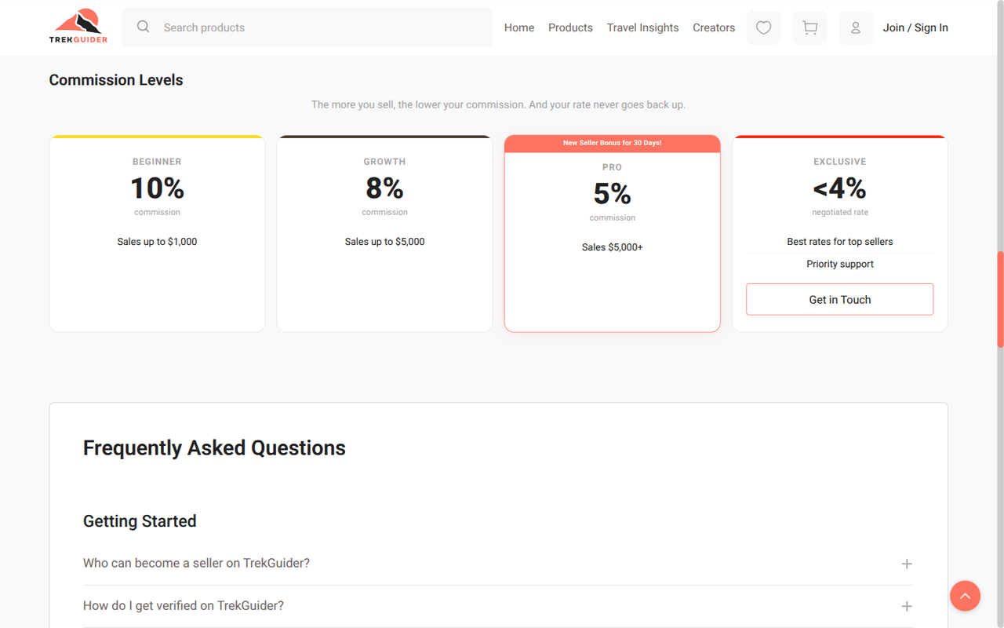The height and width of the screenshot is (628, 1004).
Task: Click the page vertical scrollbar thumb
Action: [x=1000, y=299]
